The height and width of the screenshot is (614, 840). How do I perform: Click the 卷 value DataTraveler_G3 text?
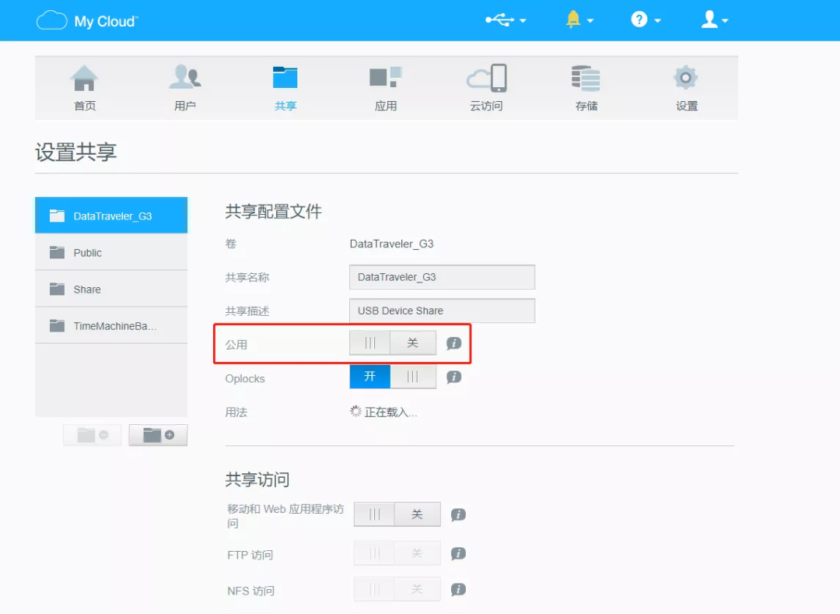click(x=391, y=244)
